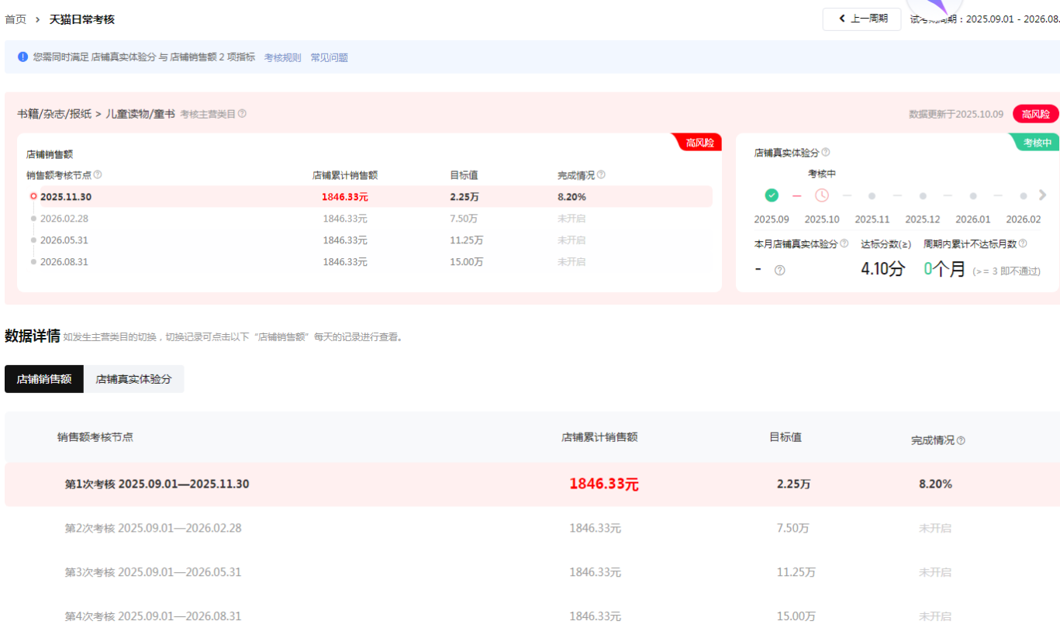Click help icon beside 达标分数(≥)
Viewport: 1060px width, 638px height.
coord(780,270)
